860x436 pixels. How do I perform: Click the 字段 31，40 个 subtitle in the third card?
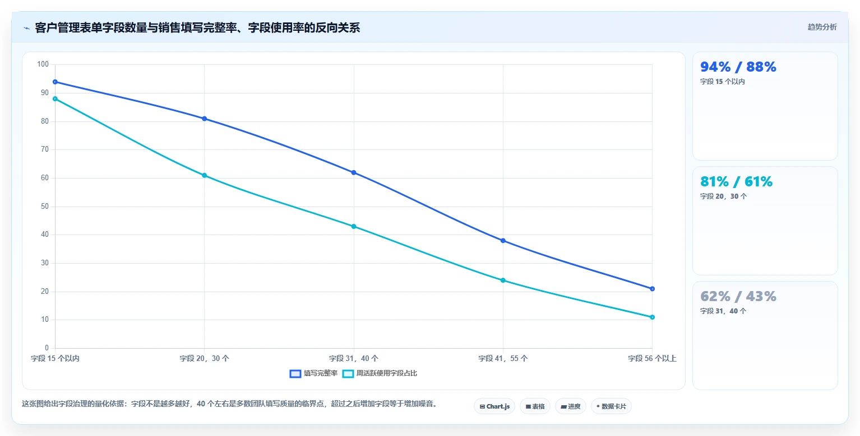[723, 311]
